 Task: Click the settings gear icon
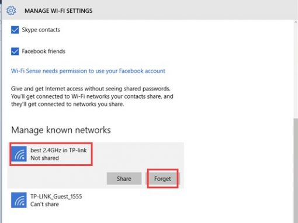click(x=11, y=11)
